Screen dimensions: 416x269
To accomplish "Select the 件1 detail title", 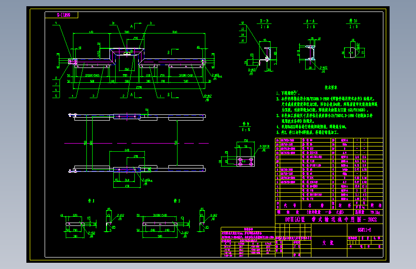I will (x=91, y=201).
